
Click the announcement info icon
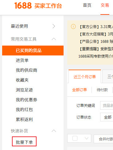coord(73,26)
